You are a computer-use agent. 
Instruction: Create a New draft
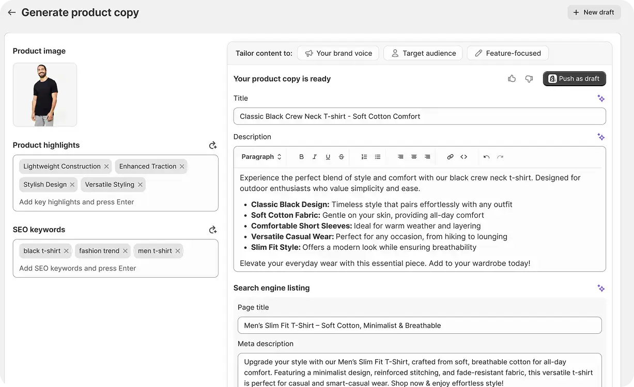point(594,12)
